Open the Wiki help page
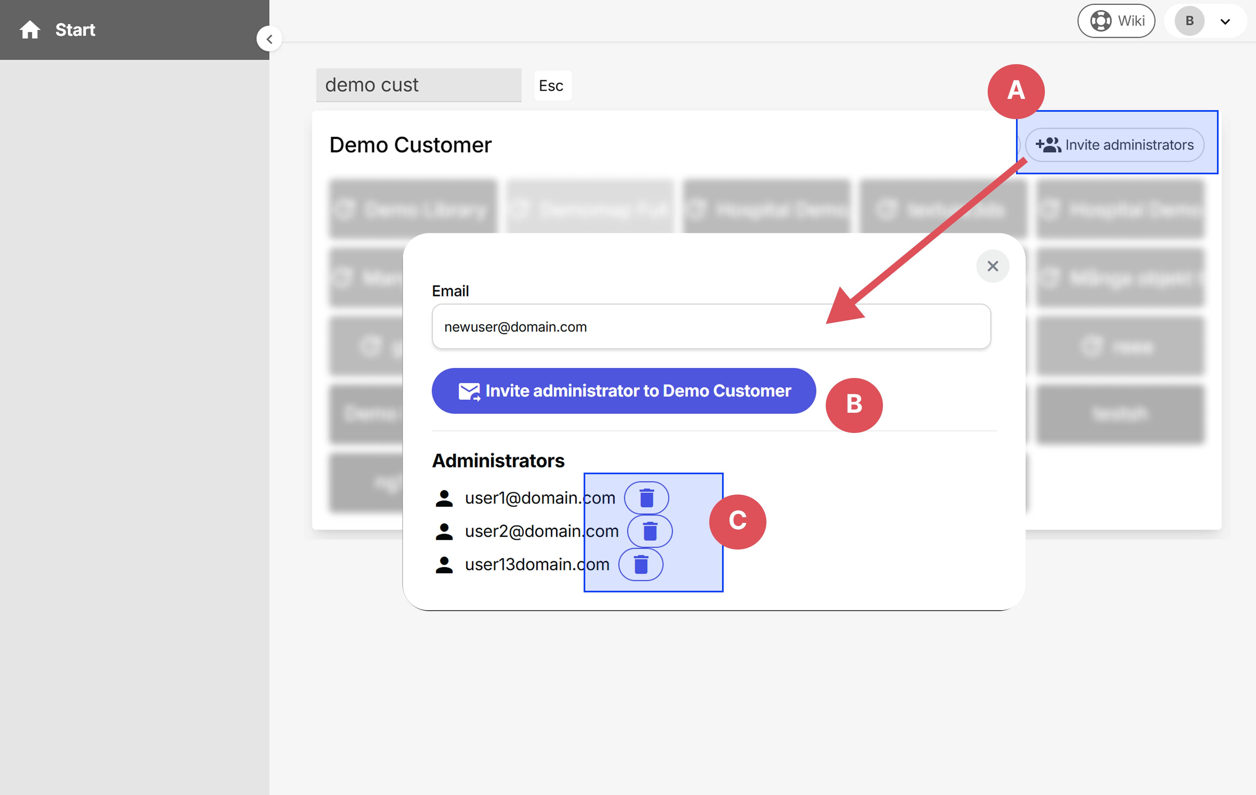 coord(1116,21)
